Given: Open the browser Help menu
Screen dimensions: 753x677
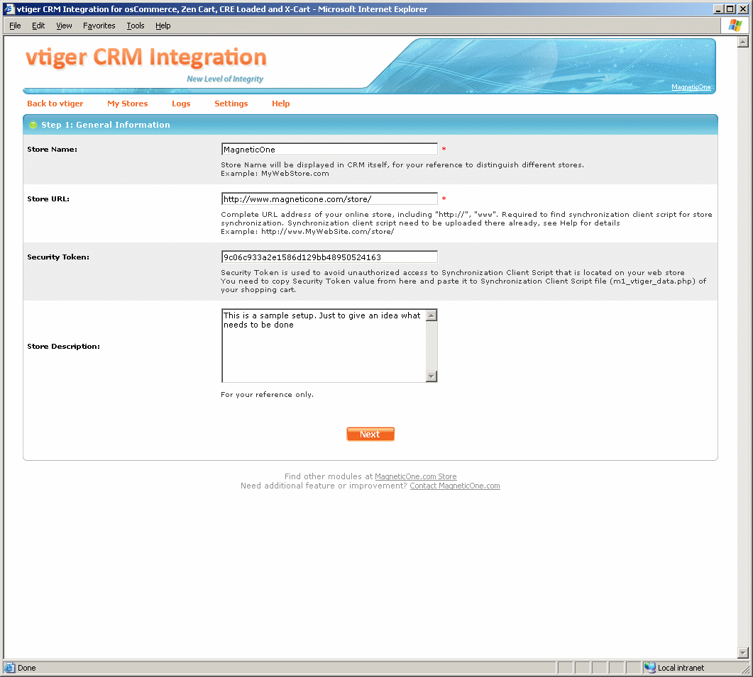Looking at the screenshot, I should (x=163, y=26).
